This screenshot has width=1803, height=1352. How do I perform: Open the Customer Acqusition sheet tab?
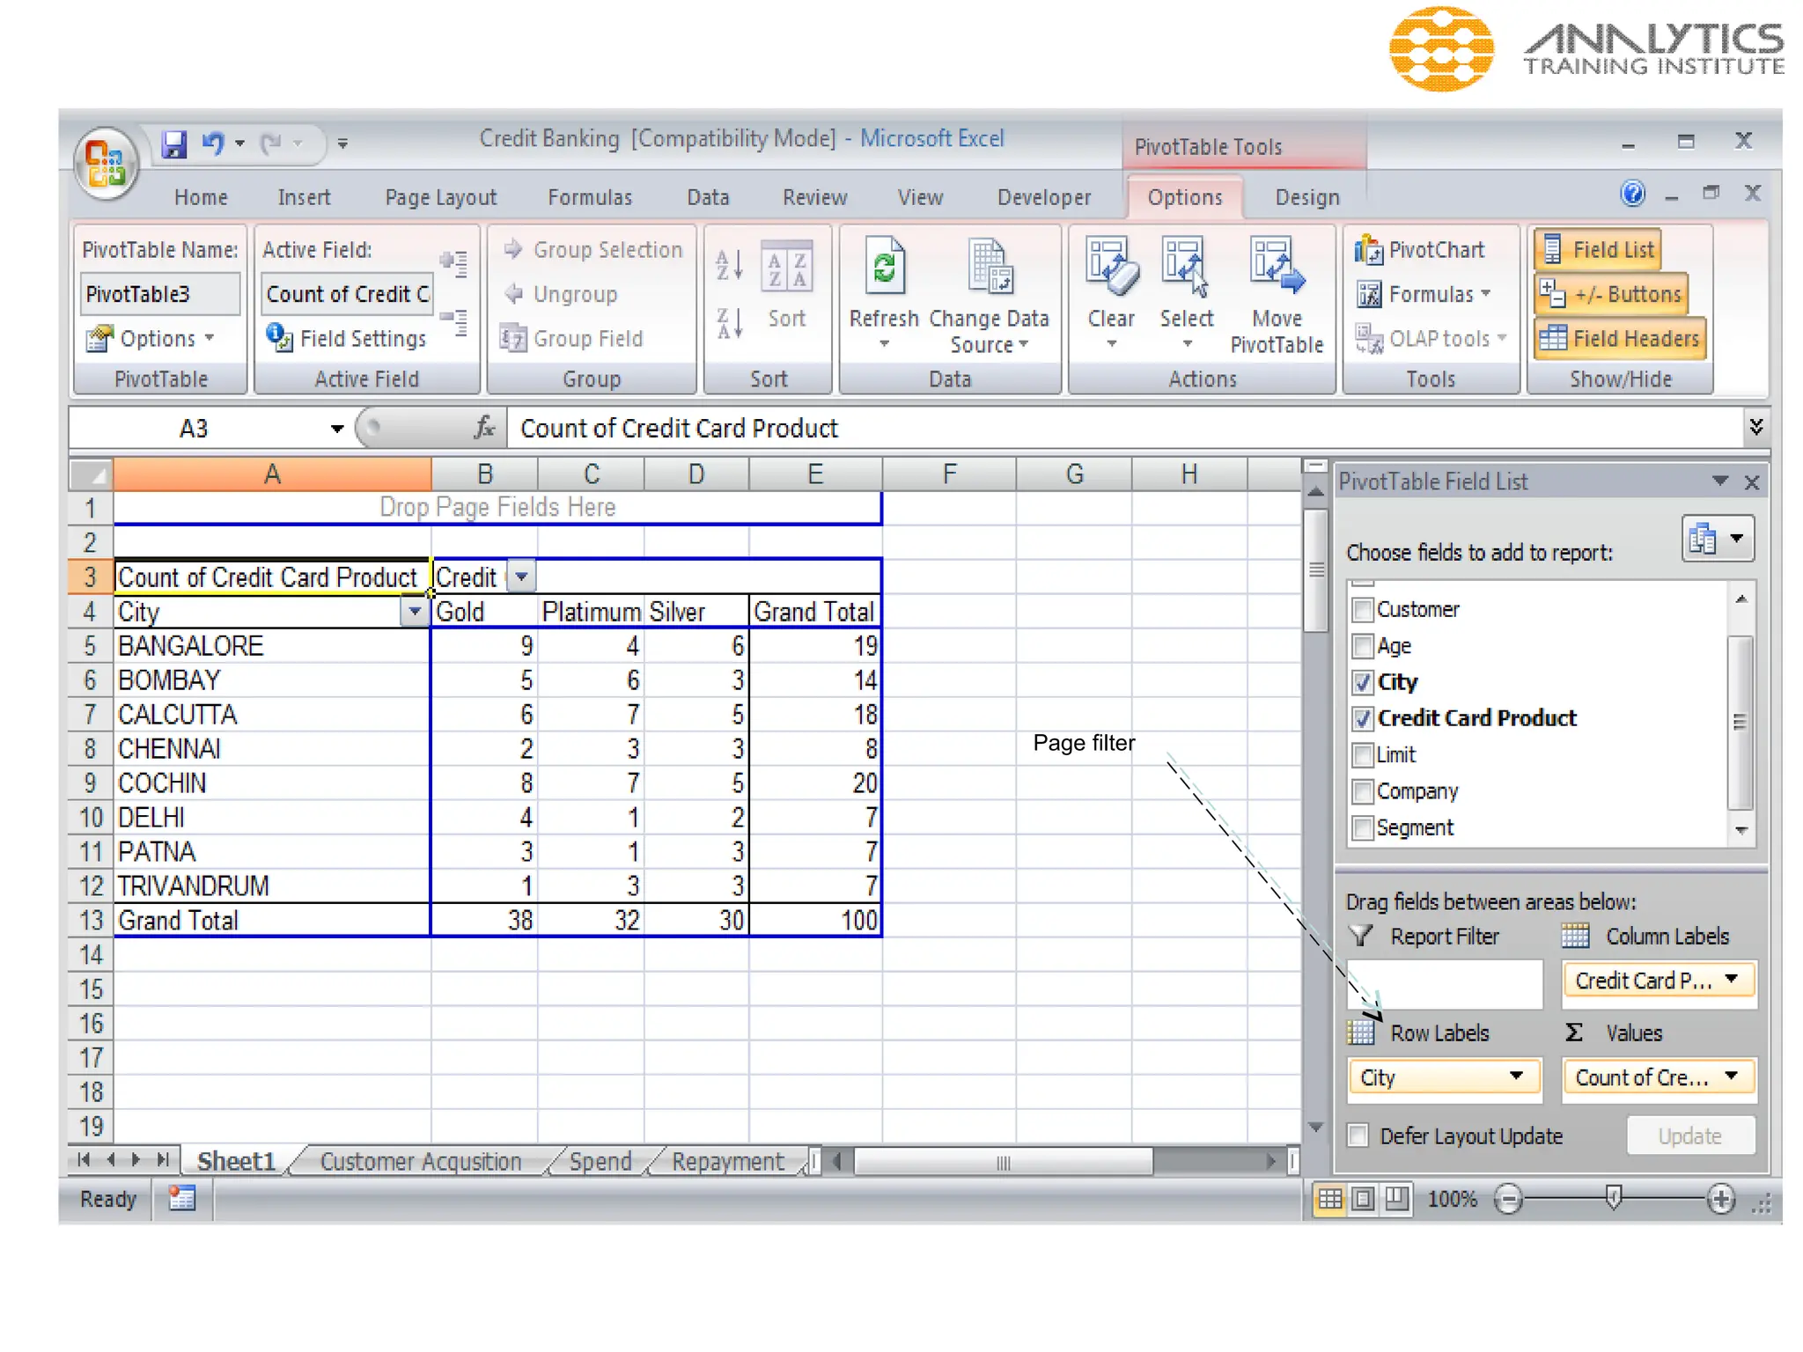click(420, 1161)
